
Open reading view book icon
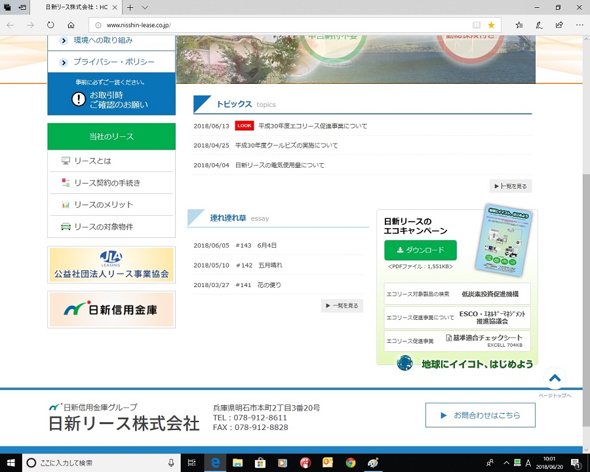(477, 25)
